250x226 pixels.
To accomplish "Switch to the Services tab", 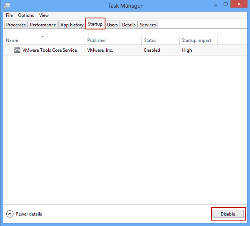I will tap(148, 25).
